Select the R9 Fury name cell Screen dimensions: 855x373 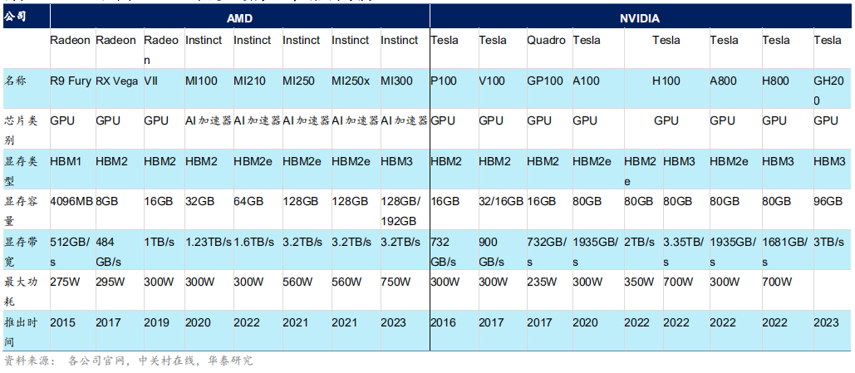[69, 81]
